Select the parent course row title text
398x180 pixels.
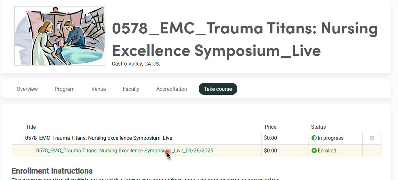pyautogui.click(x=99, y=138)
